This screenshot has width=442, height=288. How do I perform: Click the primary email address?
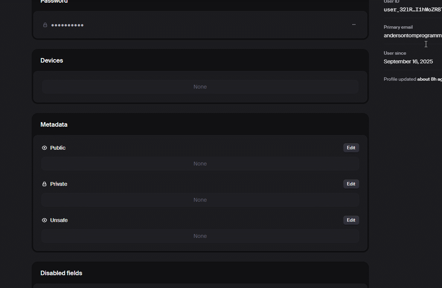tap(412, 35)
